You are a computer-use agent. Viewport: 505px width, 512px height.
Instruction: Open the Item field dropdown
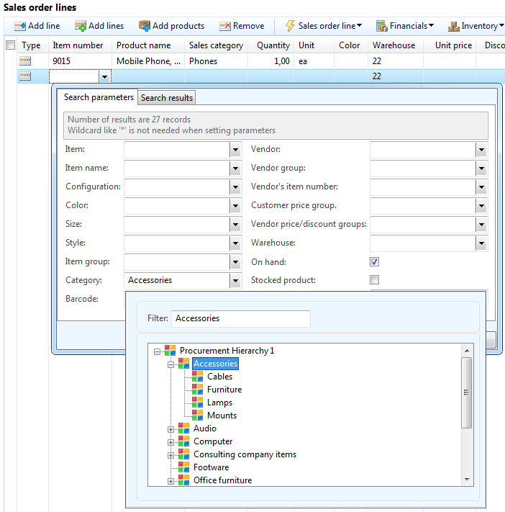coord(235,150)
